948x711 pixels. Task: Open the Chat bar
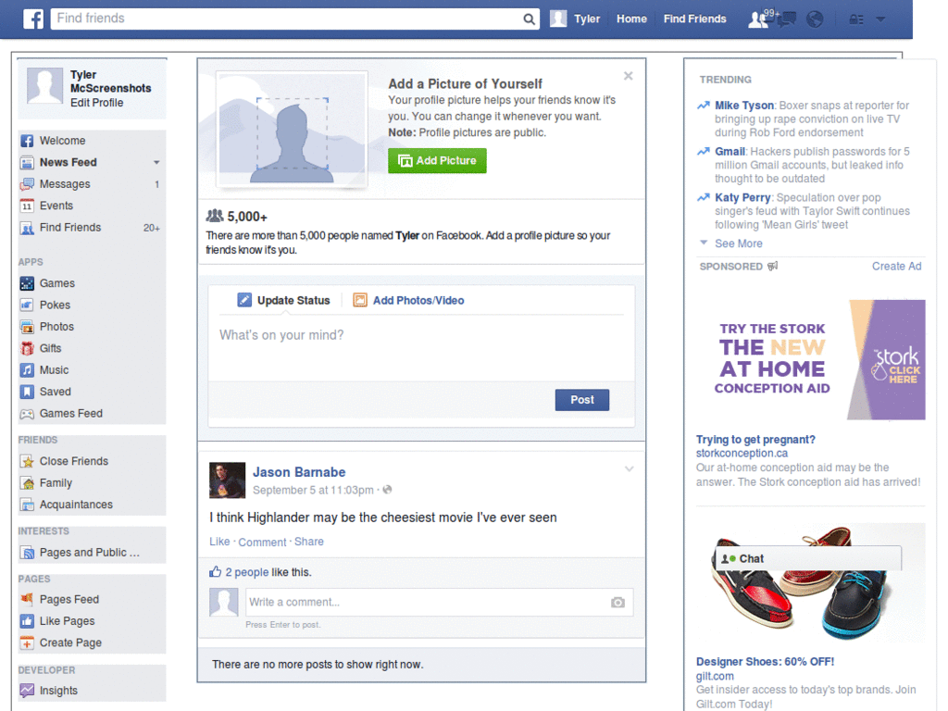(808, 558)
